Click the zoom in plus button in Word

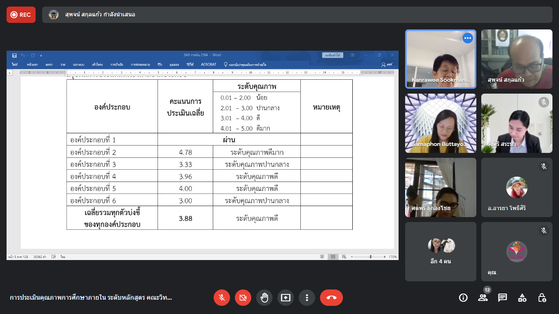(384, 257)
